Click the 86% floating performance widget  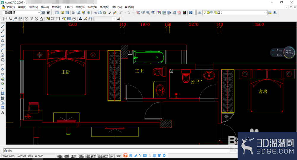click(289, 53)
